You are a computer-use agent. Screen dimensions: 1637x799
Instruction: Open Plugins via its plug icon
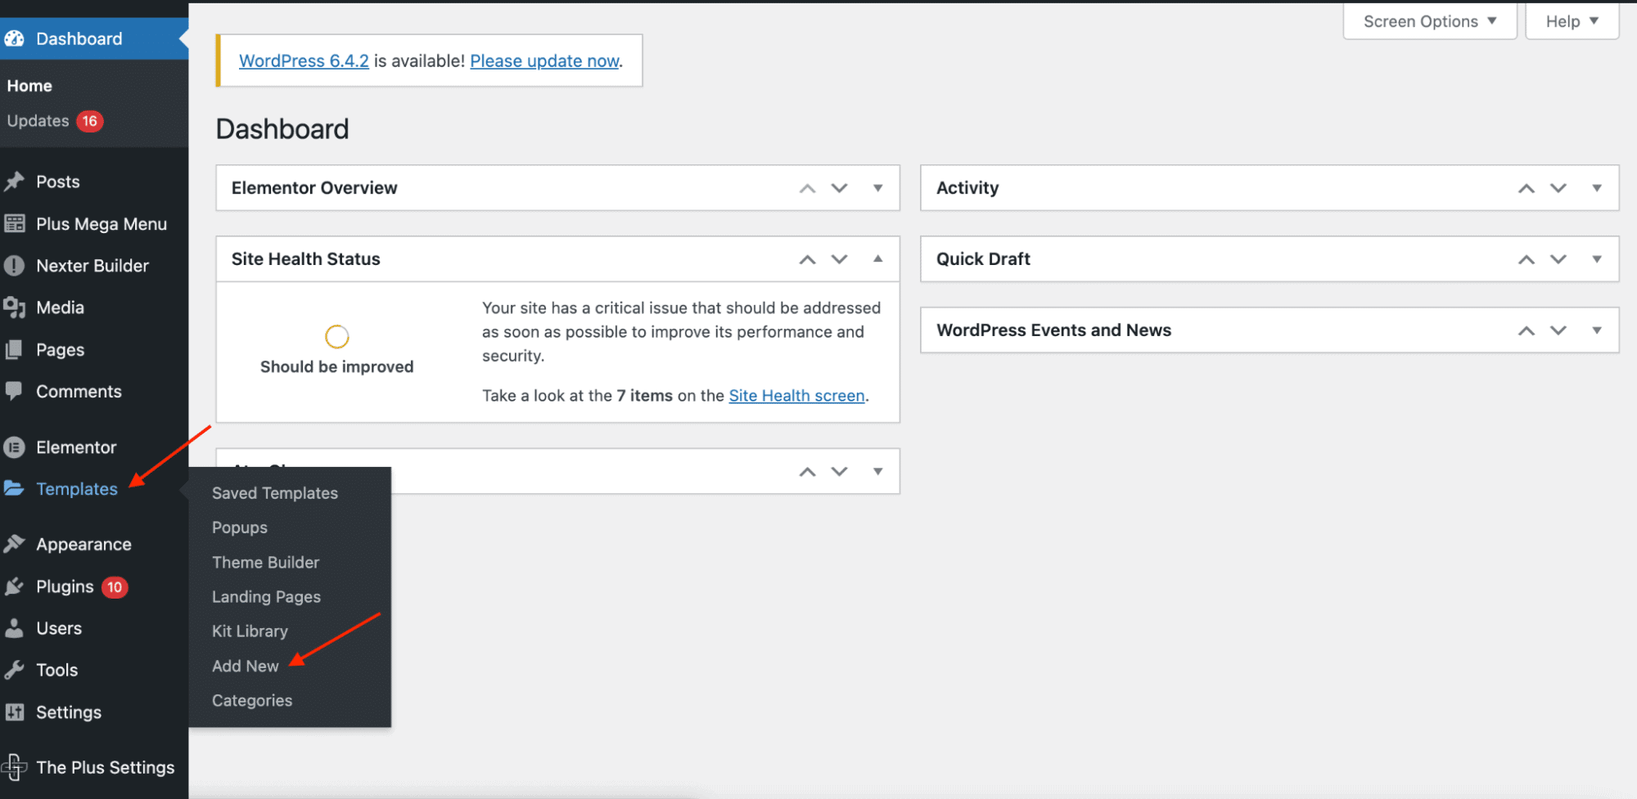pyautogui.click(x=16, y=586)
